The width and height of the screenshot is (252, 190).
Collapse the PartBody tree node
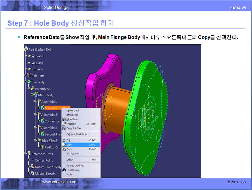26,82
